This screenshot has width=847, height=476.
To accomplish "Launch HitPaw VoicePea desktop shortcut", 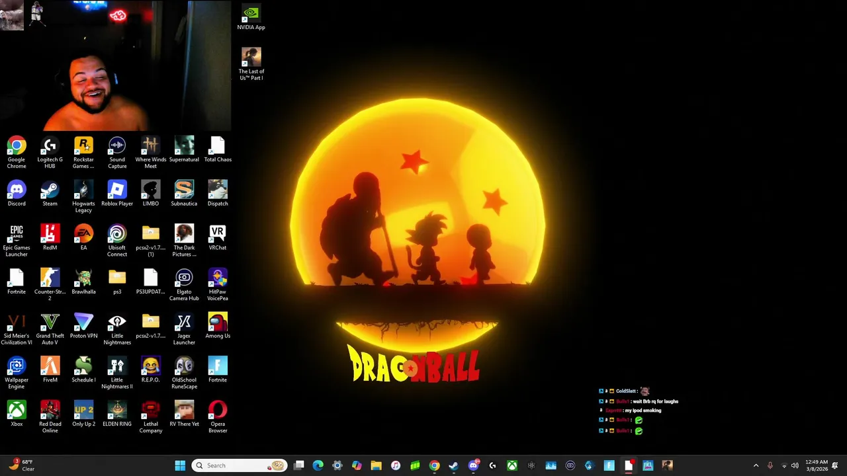I will (218, 285).
